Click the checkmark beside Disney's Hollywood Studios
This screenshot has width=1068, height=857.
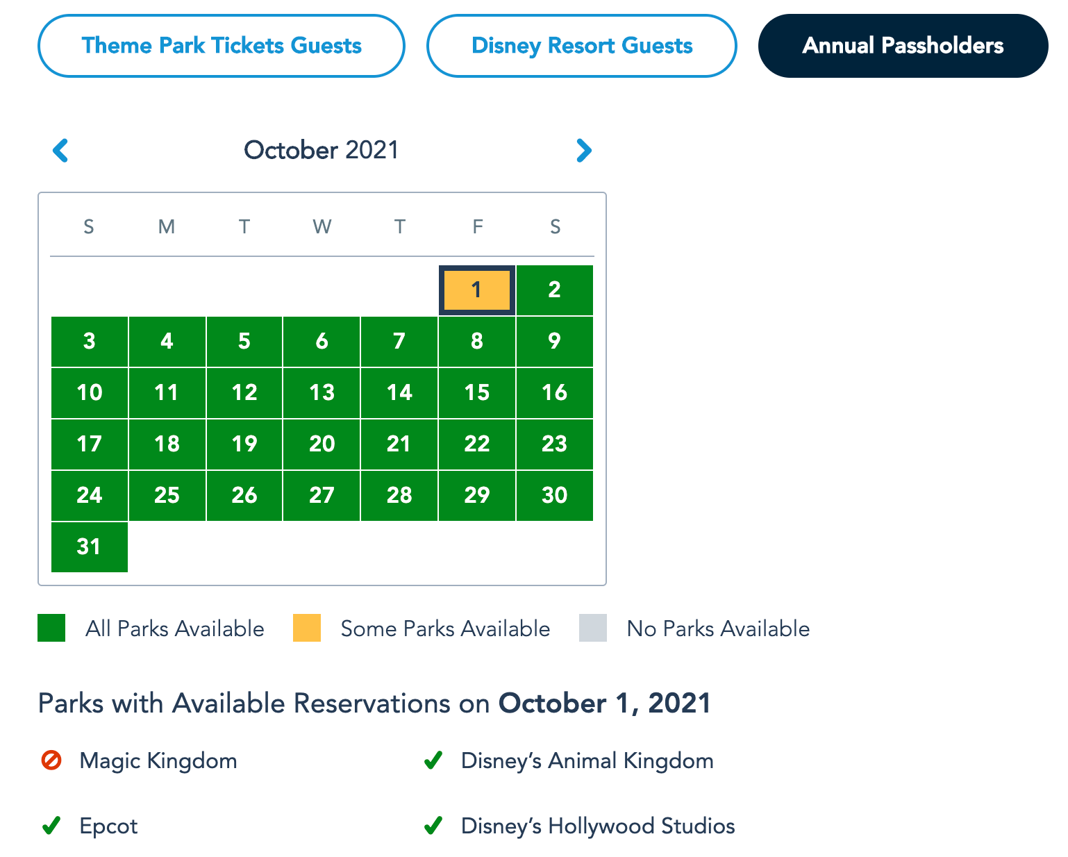(x=433, y=826)
